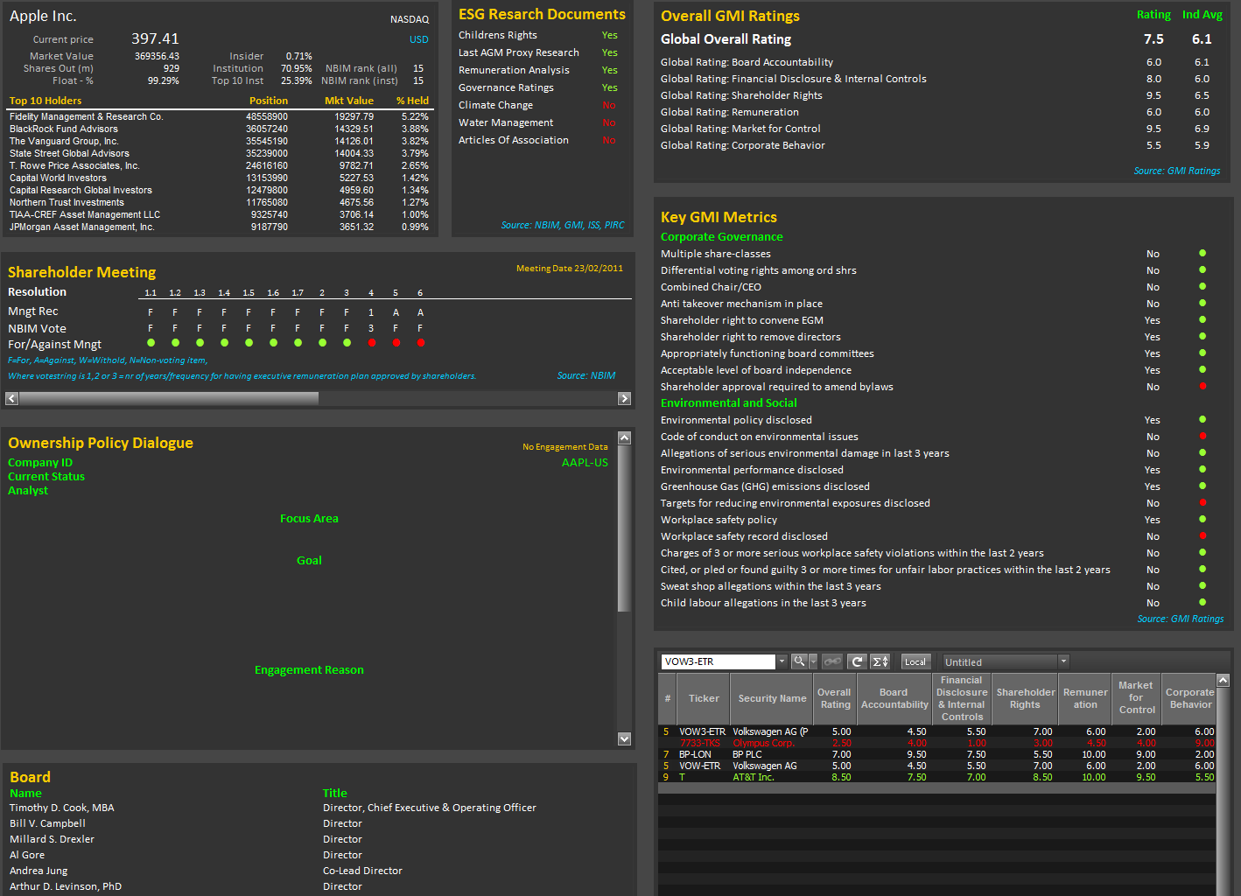Sort by Overall Rating column header
This screenshot has height=896, width=1241.
(x=835, y=698)
